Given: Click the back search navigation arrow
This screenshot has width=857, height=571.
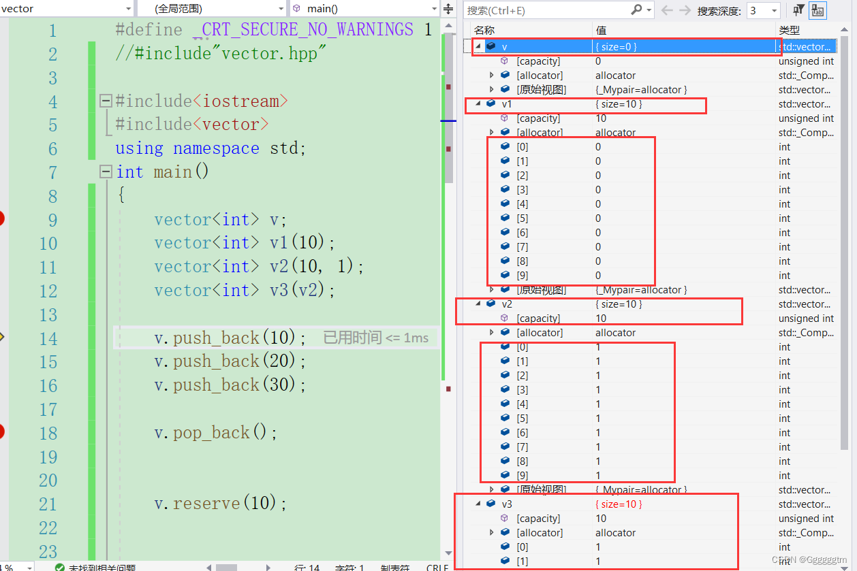Looking at the screenshot, I should [666, 9].
